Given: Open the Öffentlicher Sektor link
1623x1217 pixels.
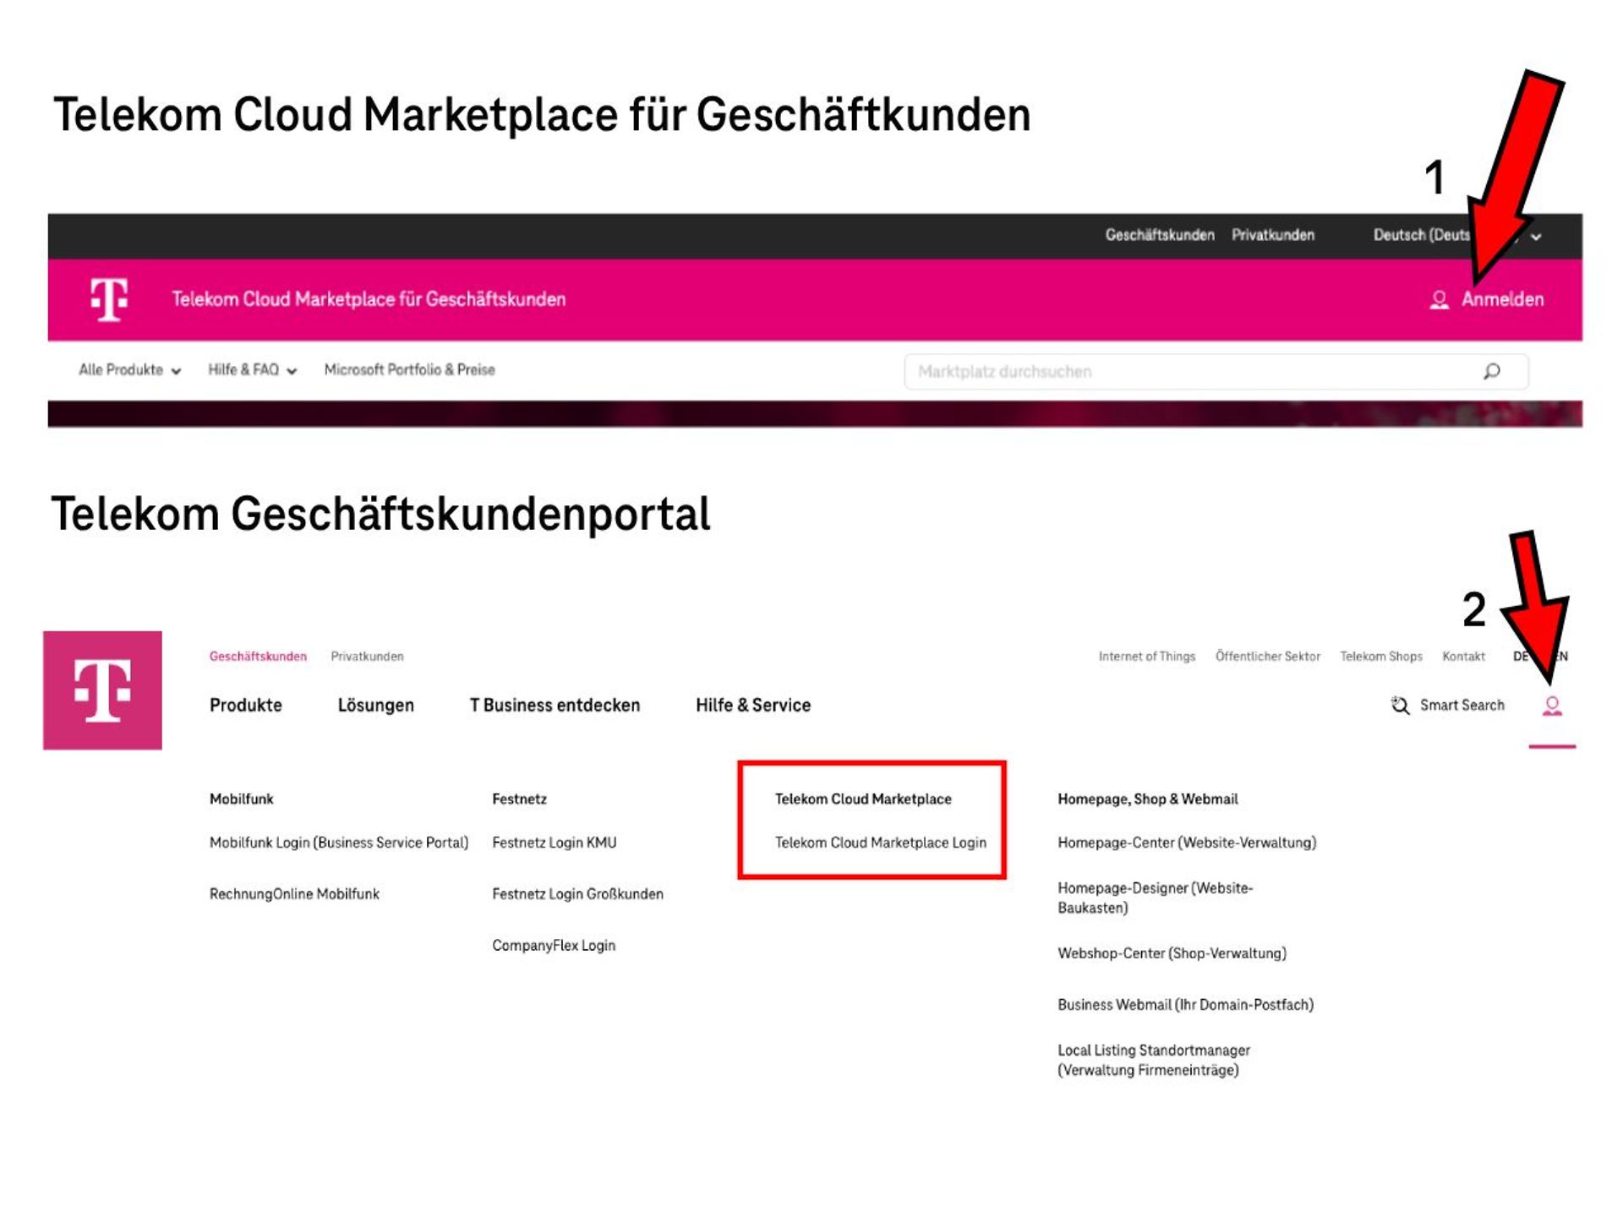Looking at the screenshot, I should click(x=1268, y=657).
